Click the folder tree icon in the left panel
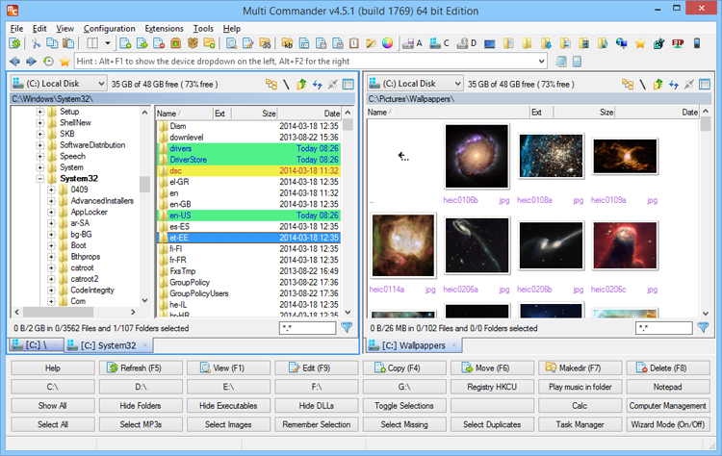The height and width of the screenshot is (456, 722). tap(272, 85)
